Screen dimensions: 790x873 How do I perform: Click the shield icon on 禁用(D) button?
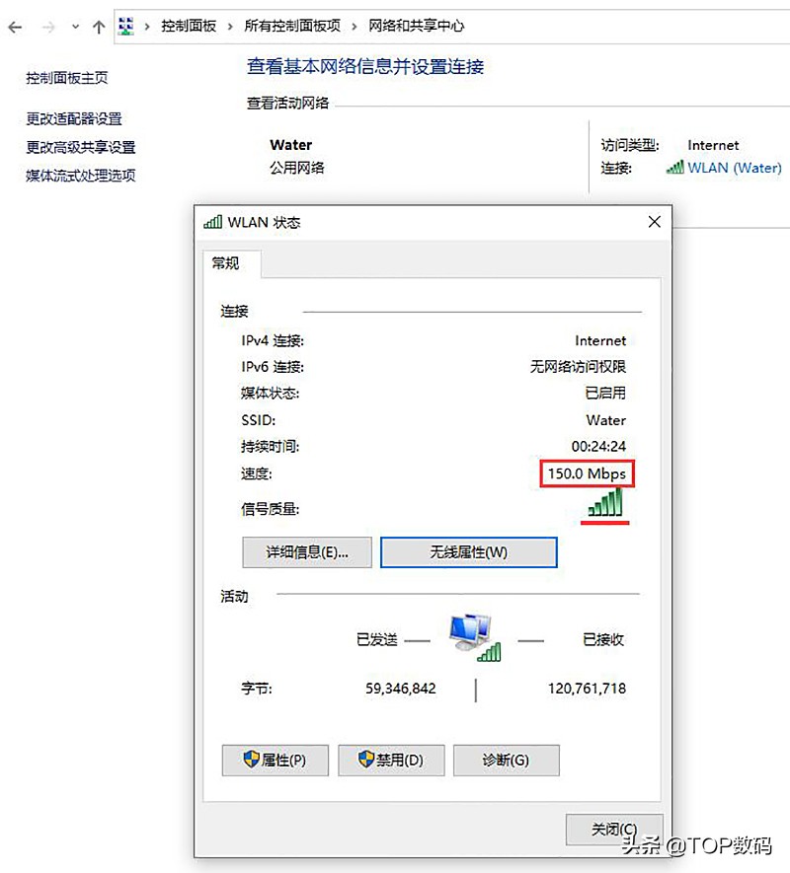pos(364,760)
